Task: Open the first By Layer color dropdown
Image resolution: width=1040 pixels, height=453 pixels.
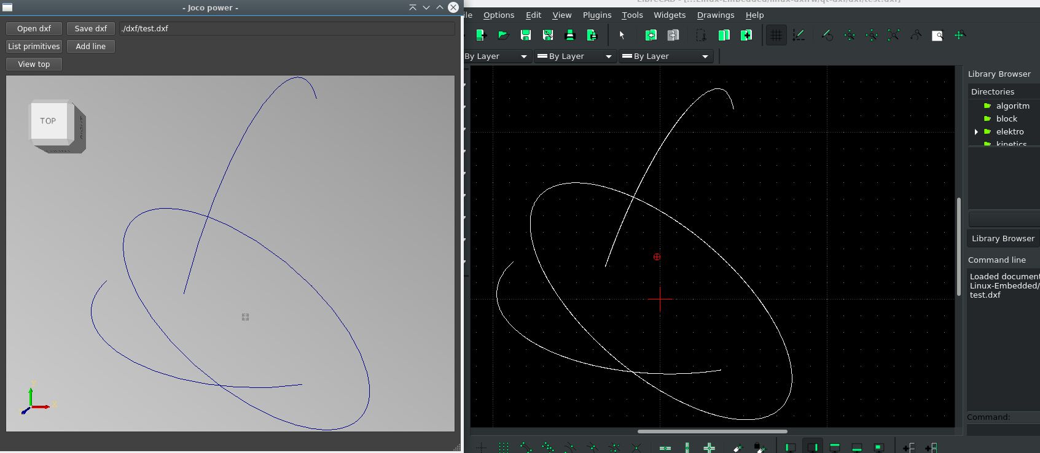Action: coord(497,56)
